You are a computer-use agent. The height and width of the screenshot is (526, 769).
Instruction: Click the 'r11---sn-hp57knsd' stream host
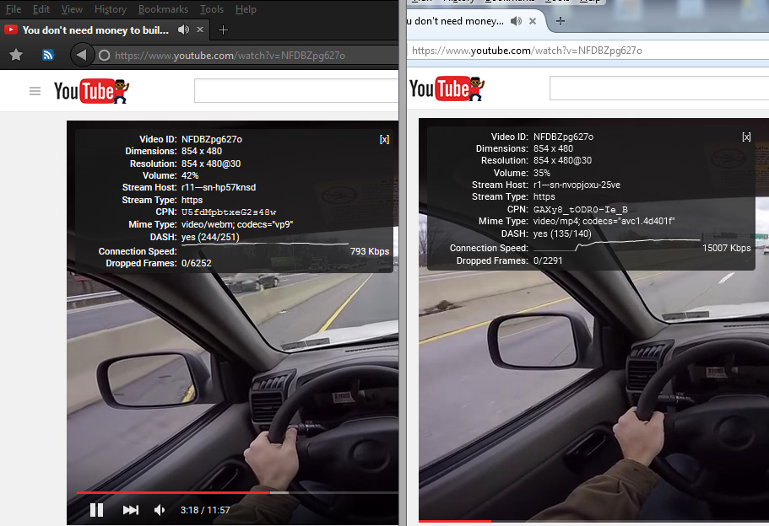click(x=219, y=188)
